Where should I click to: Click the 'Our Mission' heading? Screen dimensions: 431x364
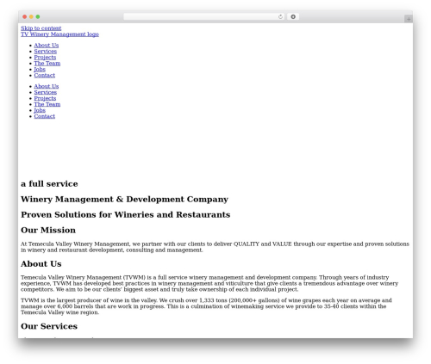(48, 231)
